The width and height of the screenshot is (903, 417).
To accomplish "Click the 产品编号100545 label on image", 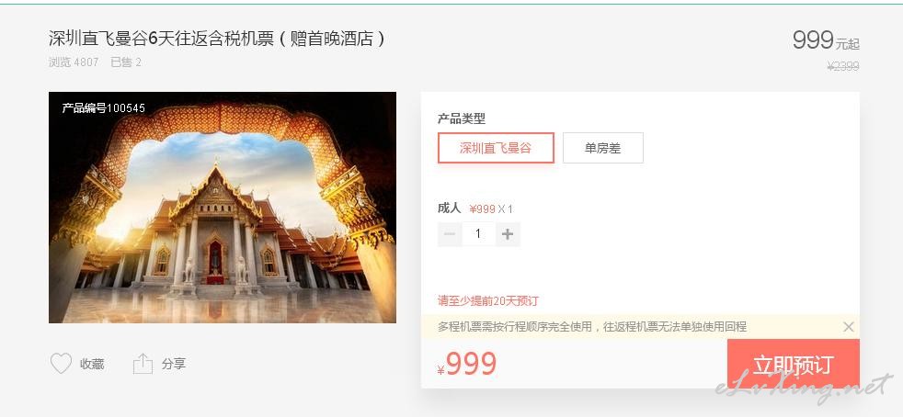I will click(x=104, y=107).
